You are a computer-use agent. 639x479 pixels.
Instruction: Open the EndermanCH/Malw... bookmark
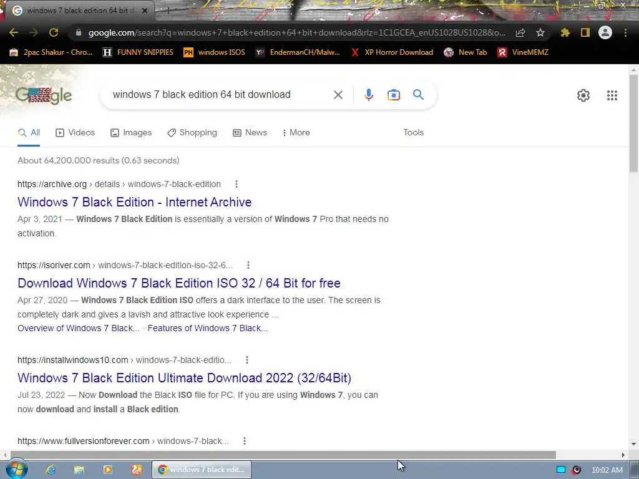[x=298, y=52]
